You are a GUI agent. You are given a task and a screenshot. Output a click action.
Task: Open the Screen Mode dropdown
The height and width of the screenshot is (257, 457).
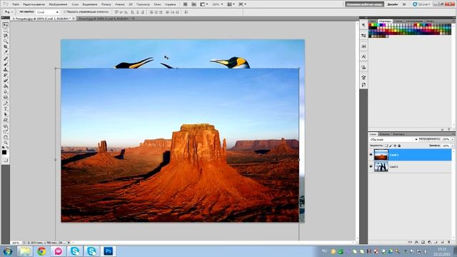[242, 4]
